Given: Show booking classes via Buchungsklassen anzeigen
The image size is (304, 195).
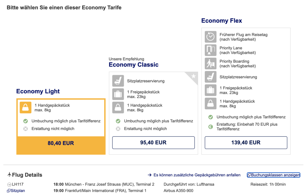Looking at the screenshot, I should coord(273,175).
